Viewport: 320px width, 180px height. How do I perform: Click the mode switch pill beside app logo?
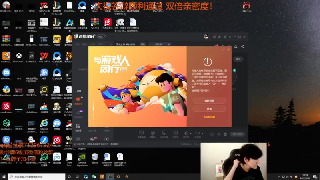point(102,36)
